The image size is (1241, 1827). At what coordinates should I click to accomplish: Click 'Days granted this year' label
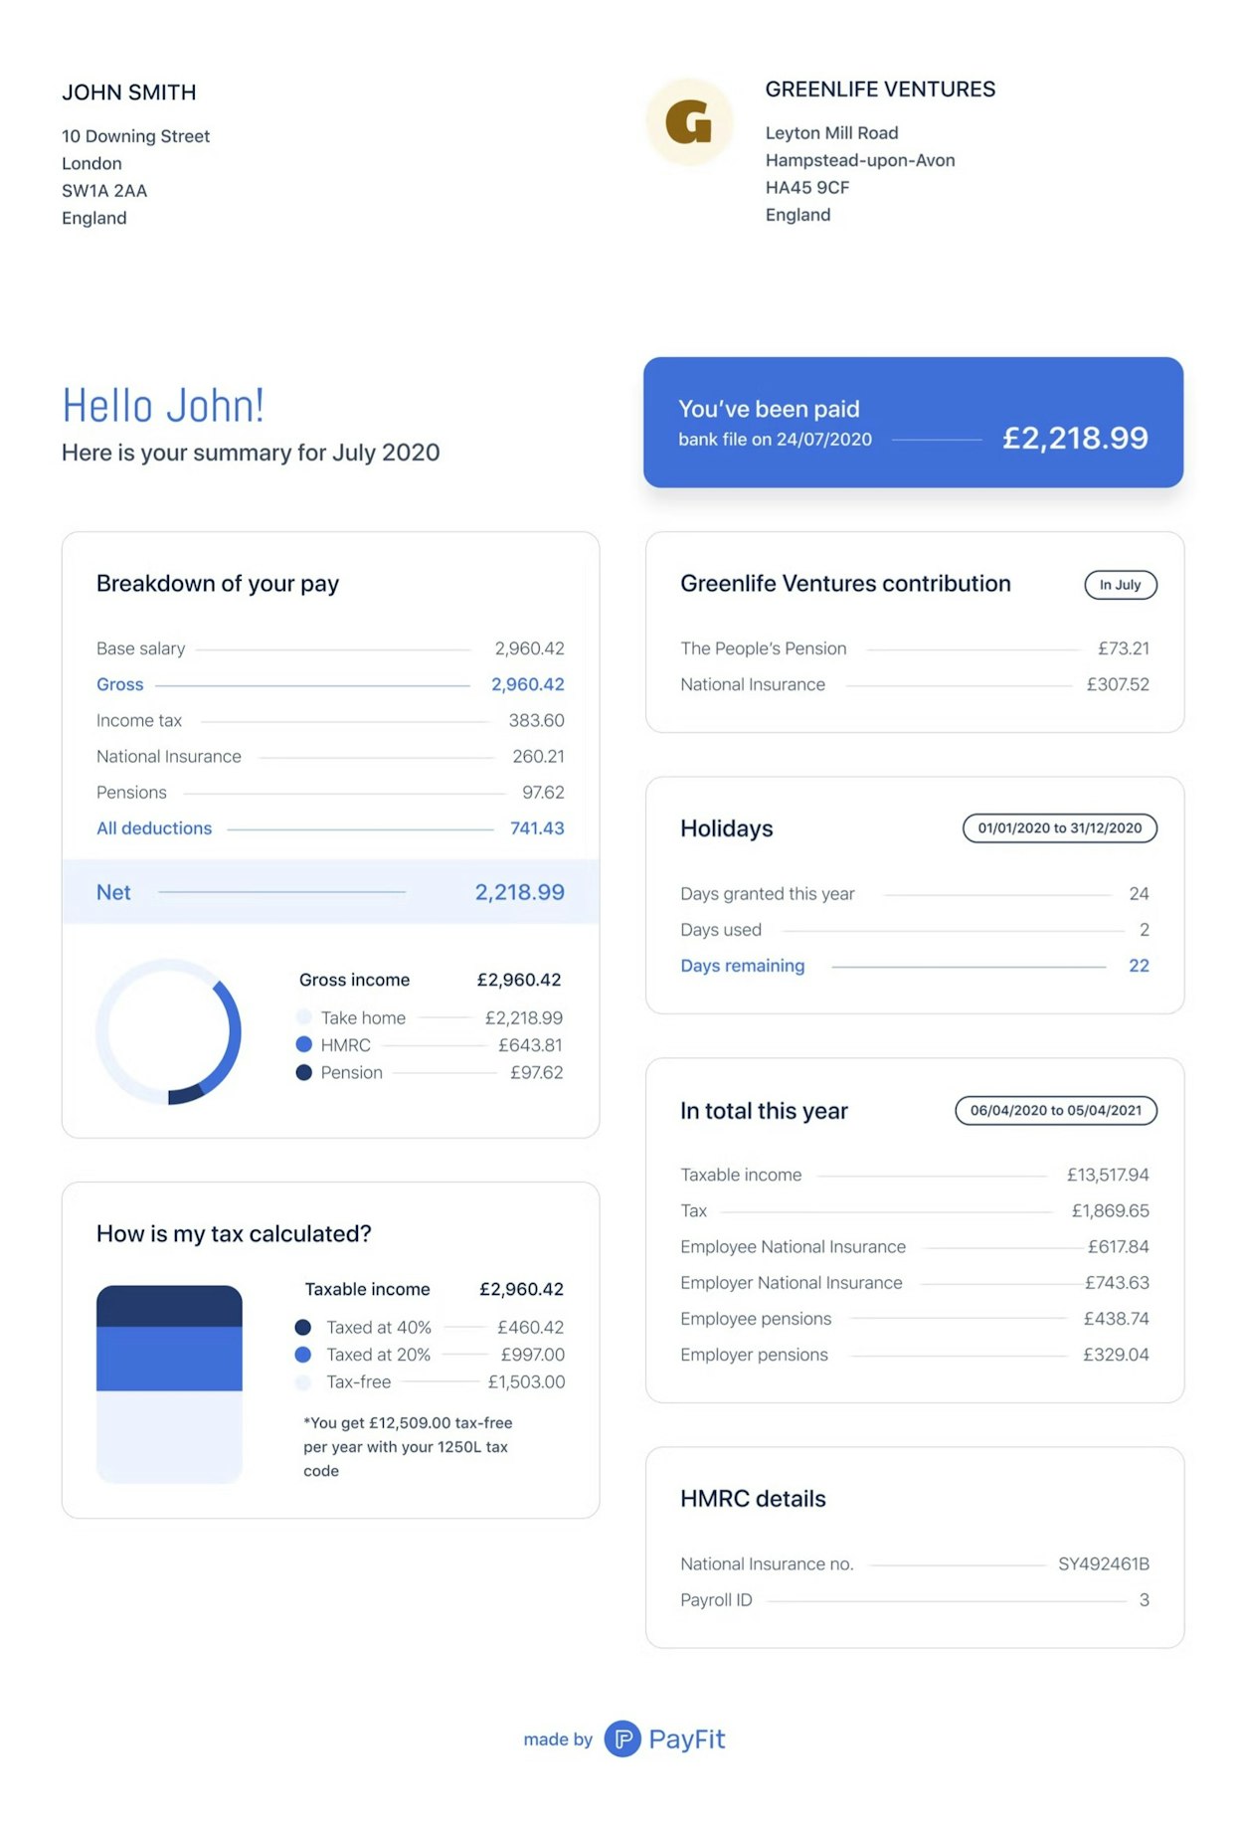tap(768, 893)
